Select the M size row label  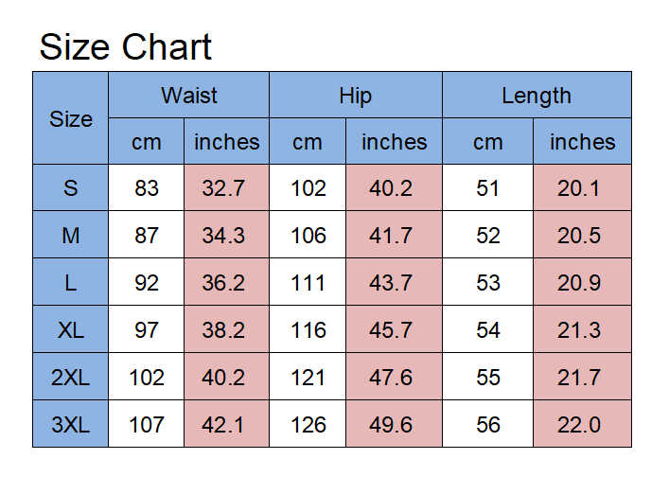pyautogui.click(x=71, y=236)
